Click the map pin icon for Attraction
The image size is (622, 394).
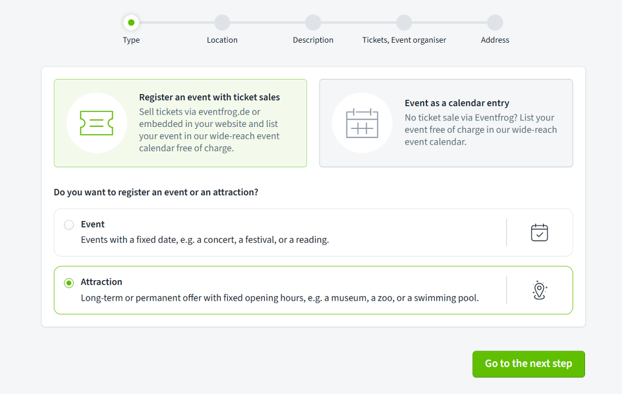tap(539, 290)
